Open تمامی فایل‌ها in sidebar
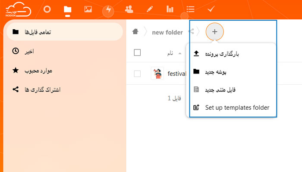Image resolution: width=302 pixels, height=172 pixels. (65, 32)
